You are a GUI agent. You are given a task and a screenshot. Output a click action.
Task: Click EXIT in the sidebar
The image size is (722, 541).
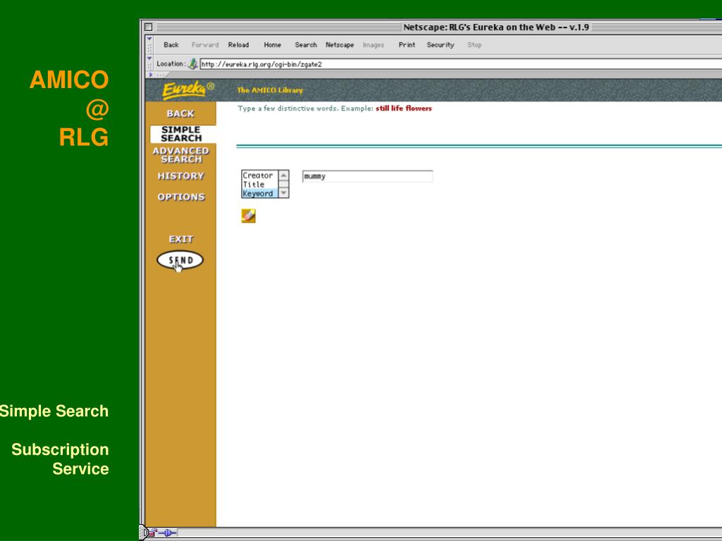[180, 240]
